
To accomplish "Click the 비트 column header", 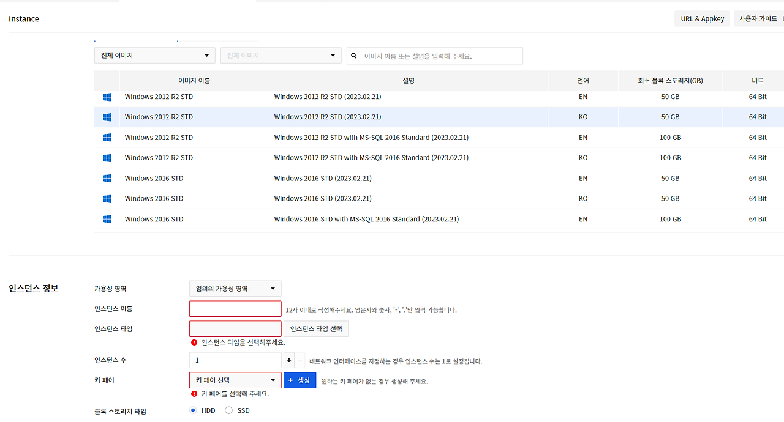I will [758, 81].
